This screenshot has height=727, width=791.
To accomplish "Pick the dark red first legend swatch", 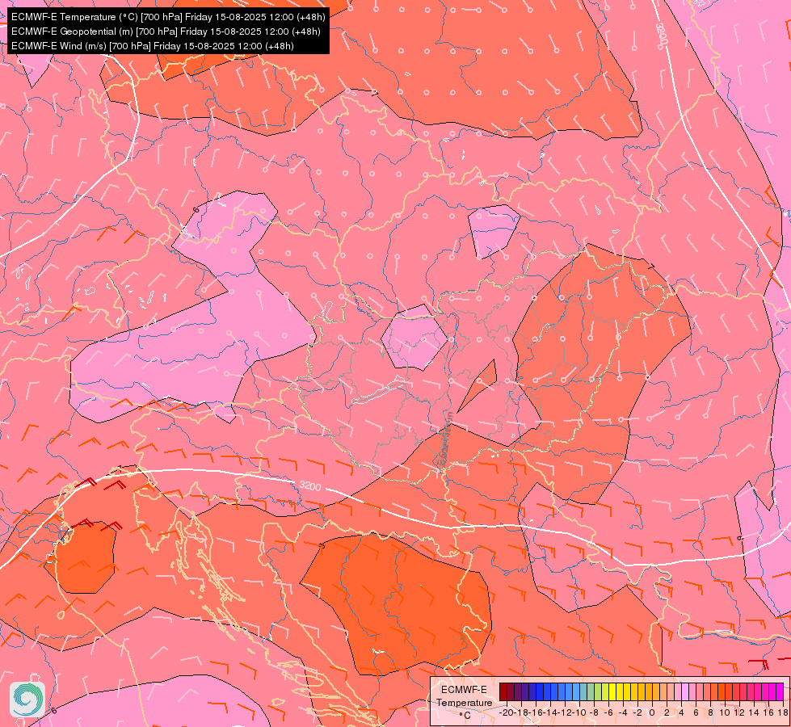I will click(503, 691).
